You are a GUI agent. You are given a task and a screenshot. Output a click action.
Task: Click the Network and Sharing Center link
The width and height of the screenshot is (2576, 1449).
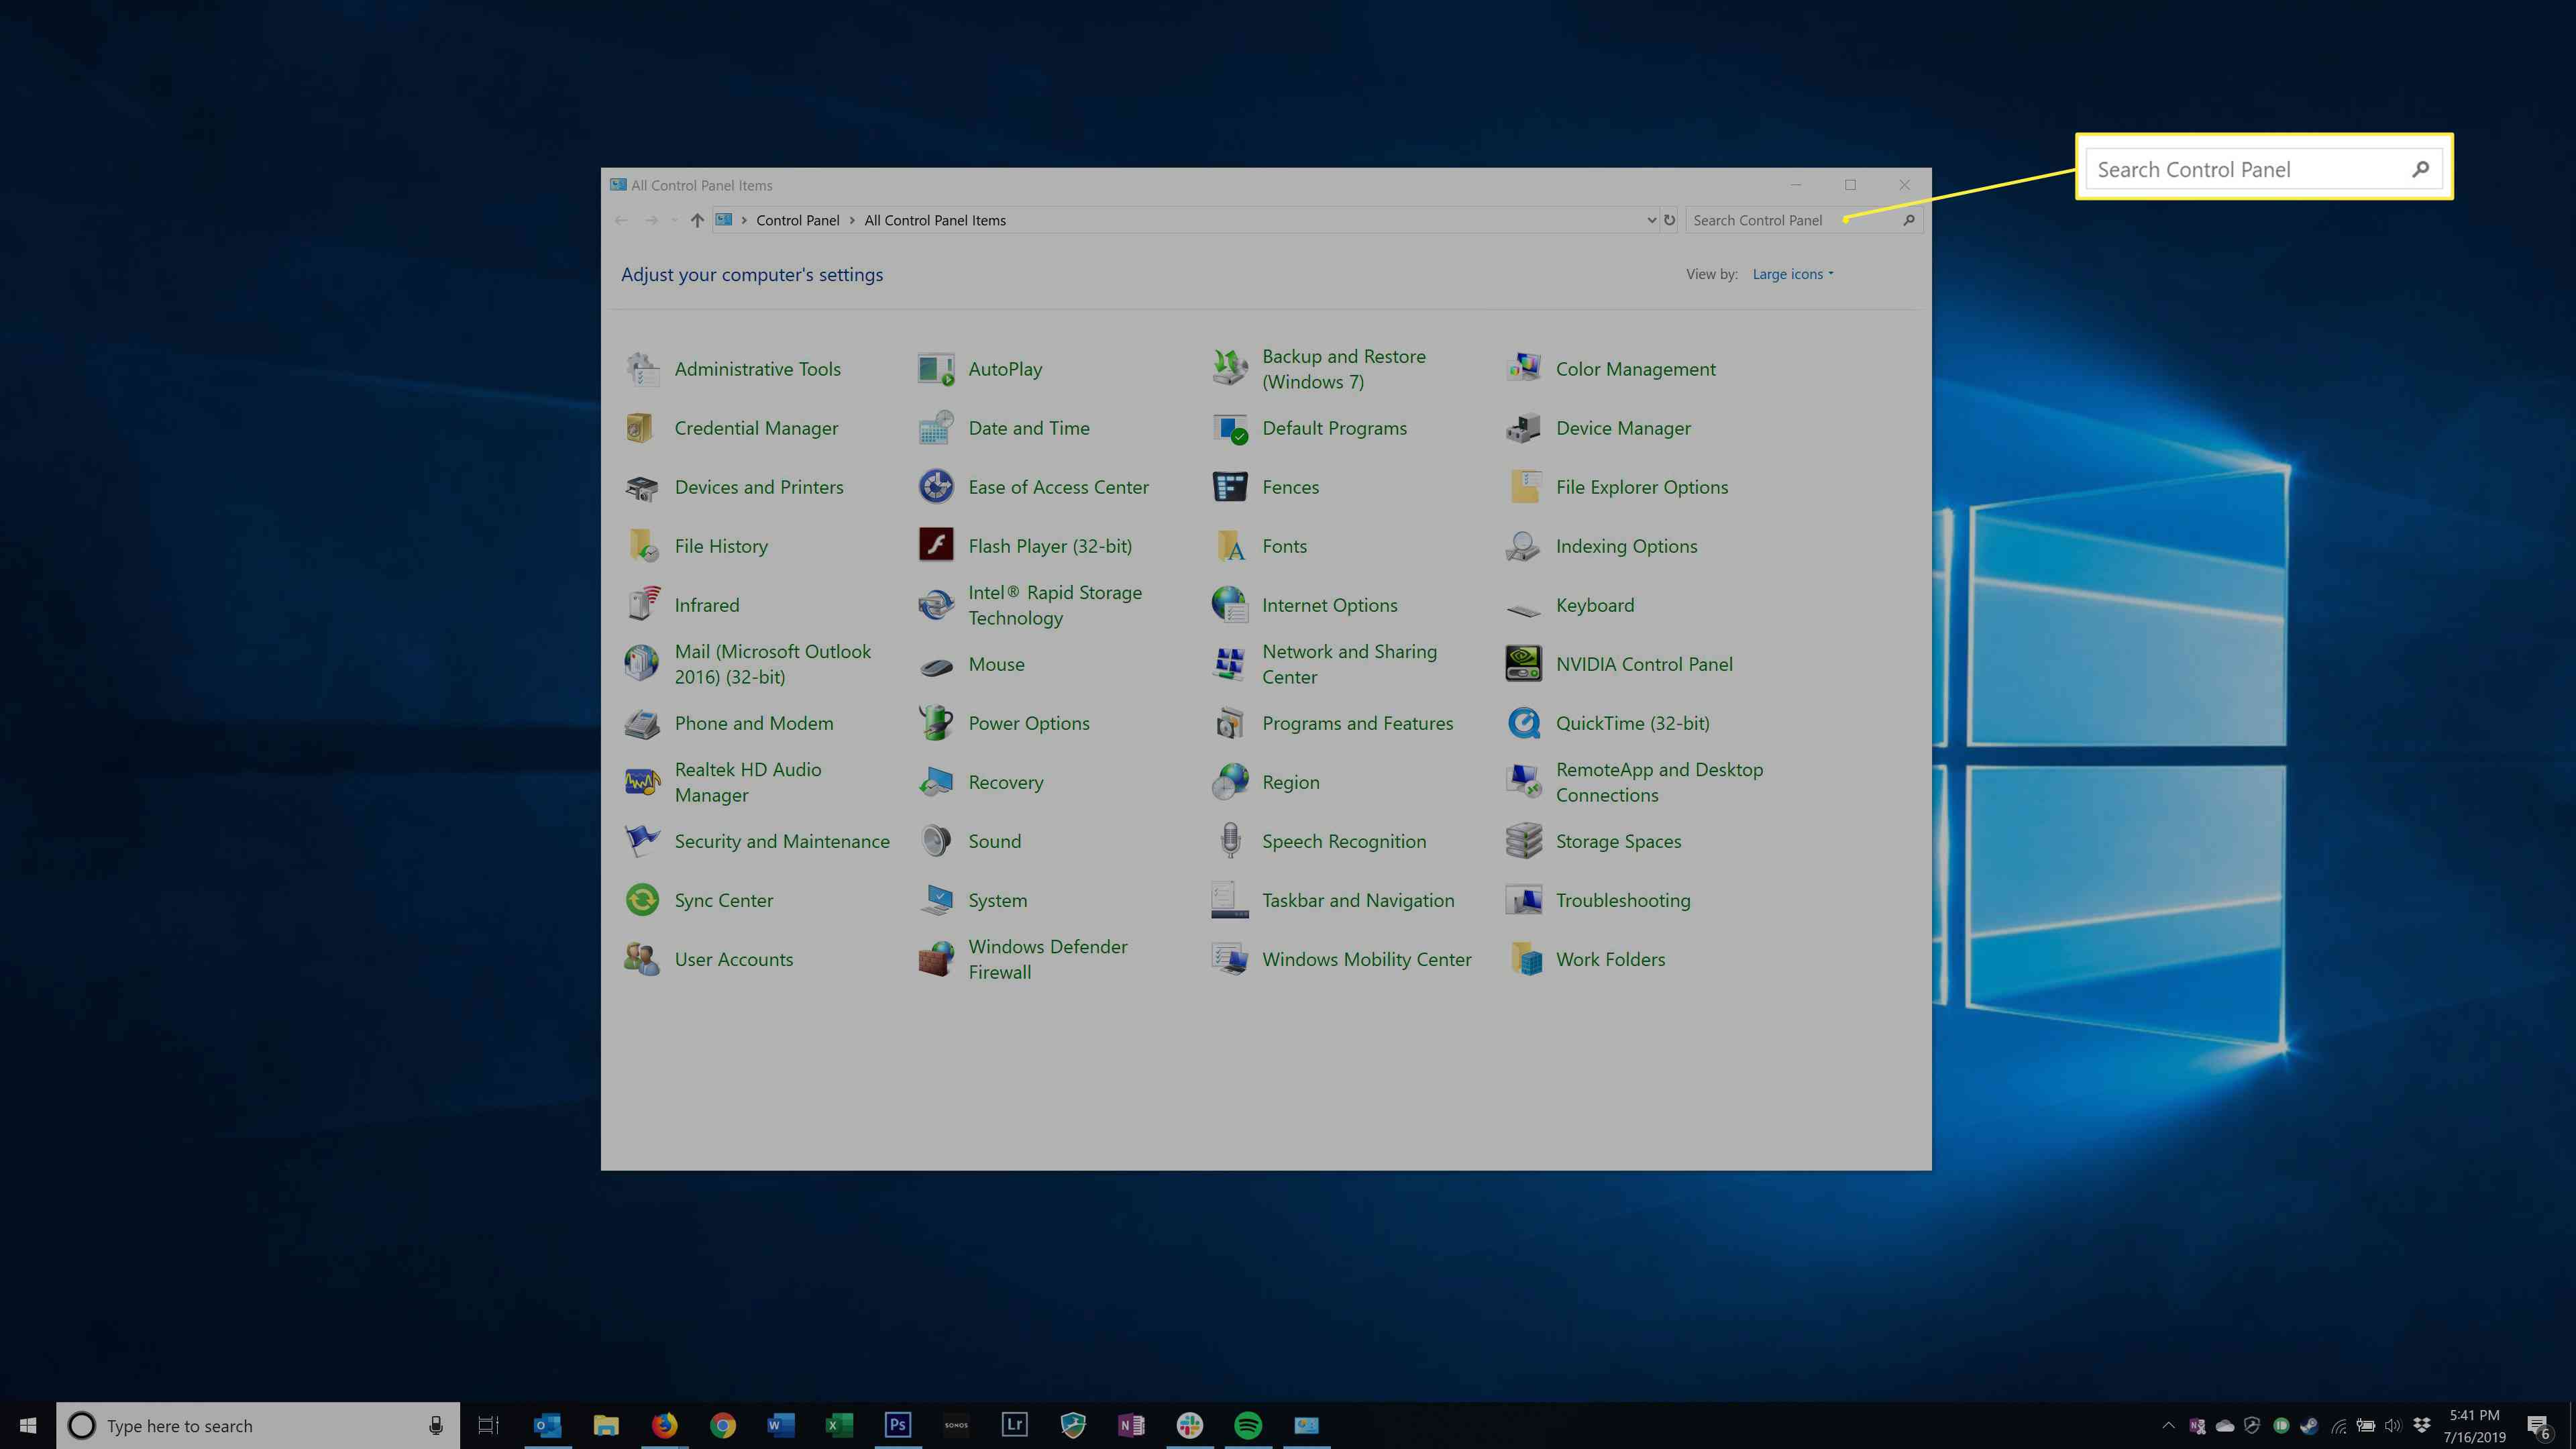[1349, 664]
